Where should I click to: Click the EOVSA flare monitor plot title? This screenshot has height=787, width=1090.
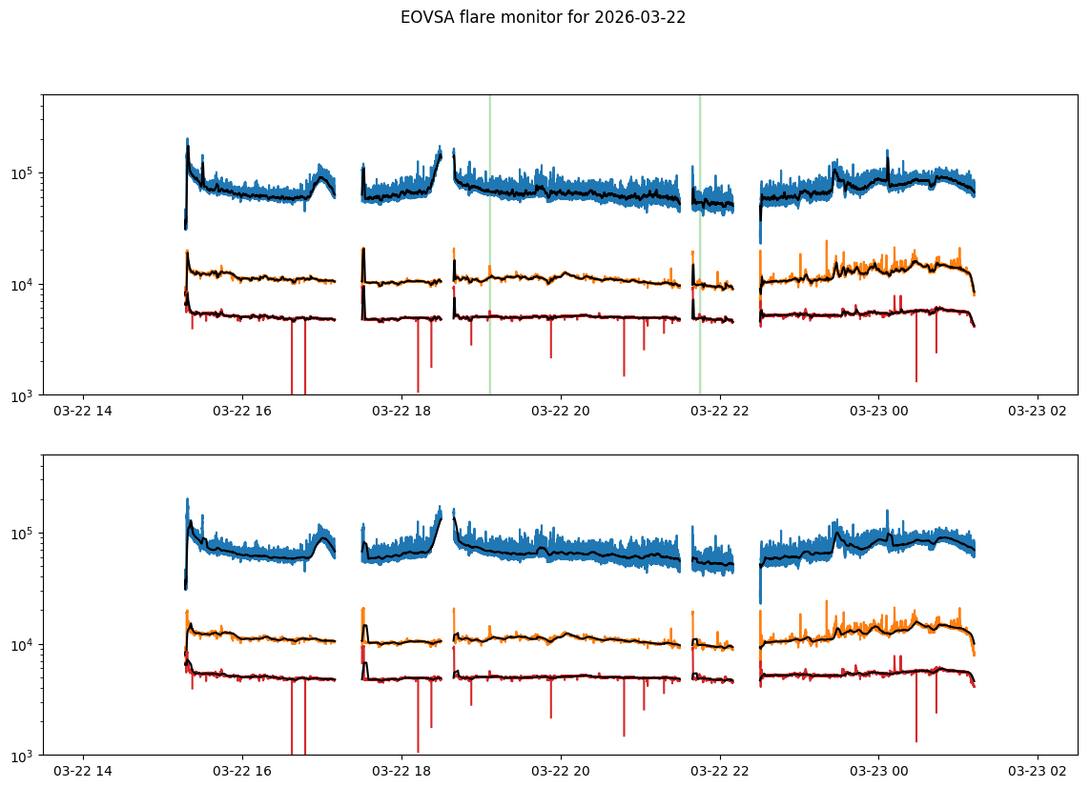pos(543,17)
